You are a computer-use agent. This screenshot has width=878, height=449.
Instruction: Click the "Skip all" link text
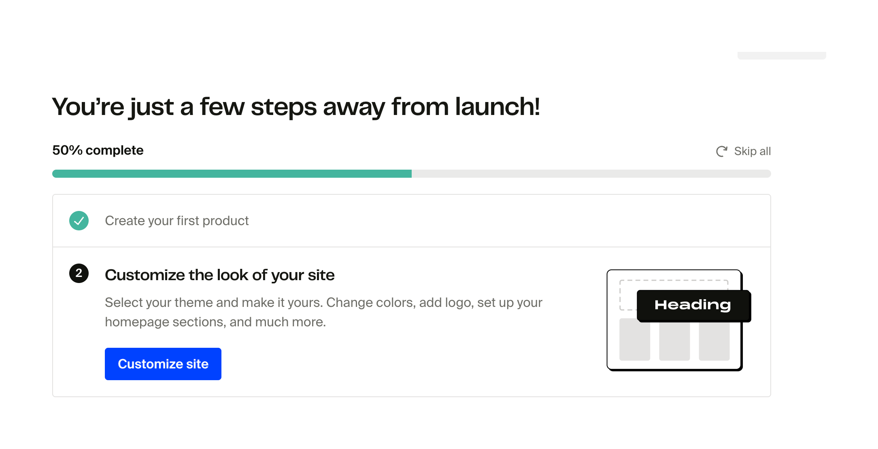click(752, 151)
